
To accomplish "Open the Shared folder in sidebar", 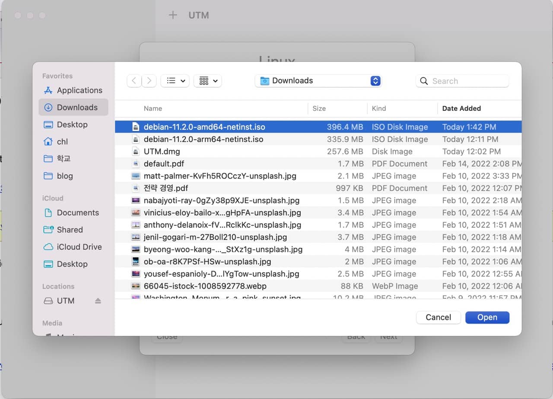I will pos(73,230).
